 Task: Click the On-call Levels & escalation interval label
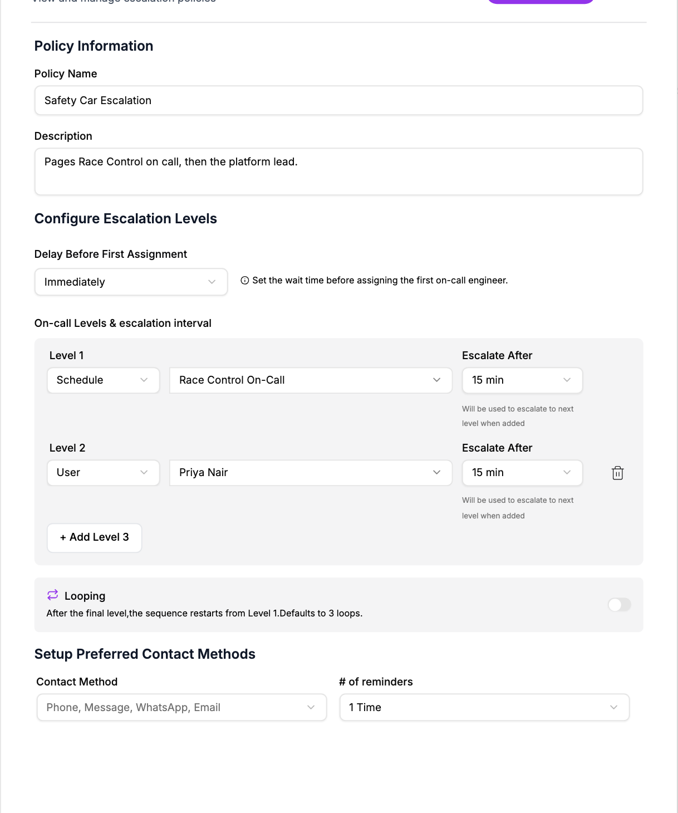(x=123, y=324)
